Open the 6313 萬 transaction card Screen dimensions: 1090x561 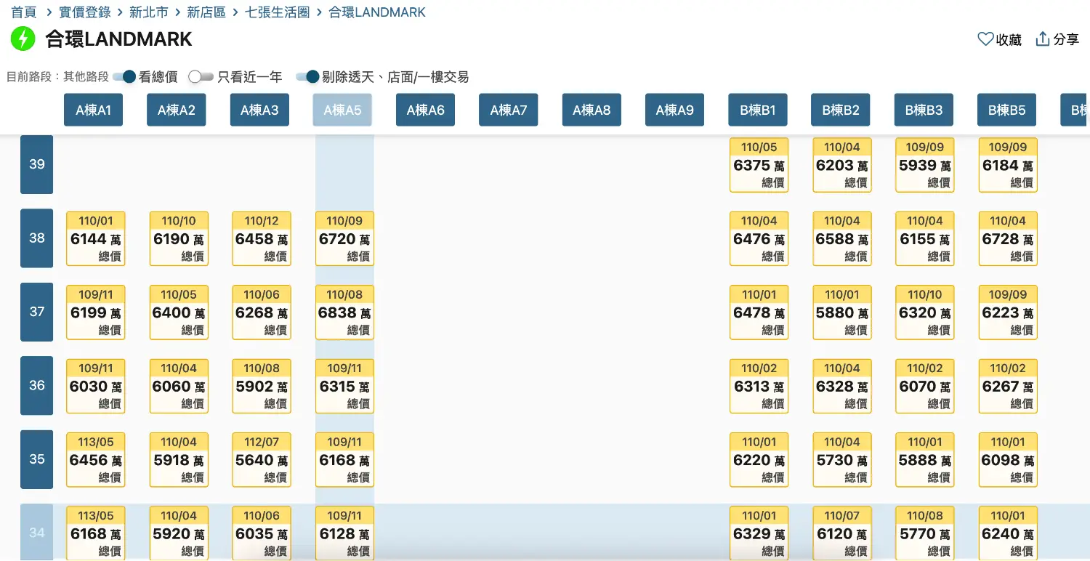pyautogui.click(x=759, y=386)
